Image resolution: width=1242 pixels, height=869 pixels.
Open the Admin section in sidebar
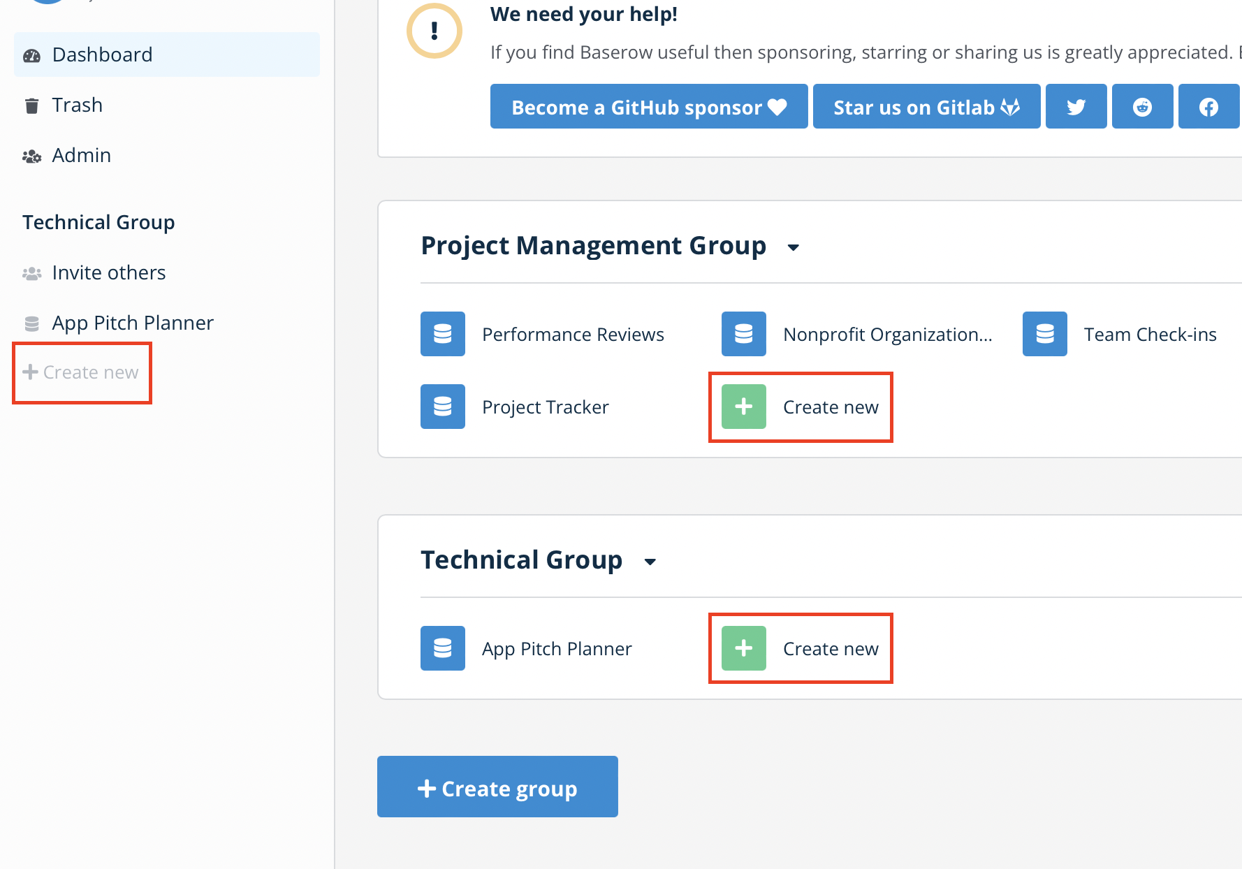pyautogui.click(x=81, y=155)
